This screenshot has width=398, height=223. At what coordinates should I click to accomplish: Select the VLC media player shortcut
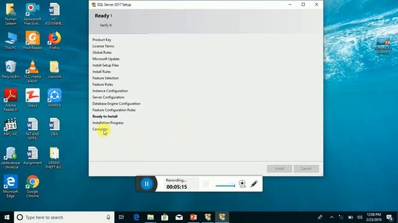click(32, 72)
